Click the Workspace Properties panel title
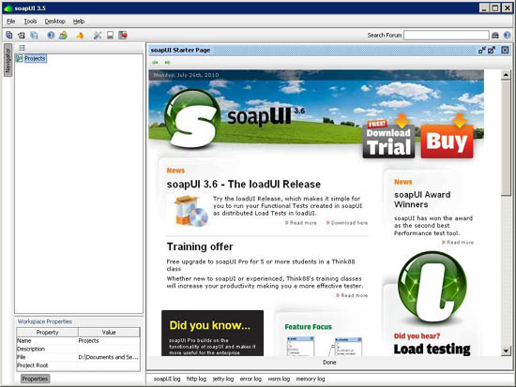Image resolution: width=516 pixels, height=387 pixels. click(45, 321)
